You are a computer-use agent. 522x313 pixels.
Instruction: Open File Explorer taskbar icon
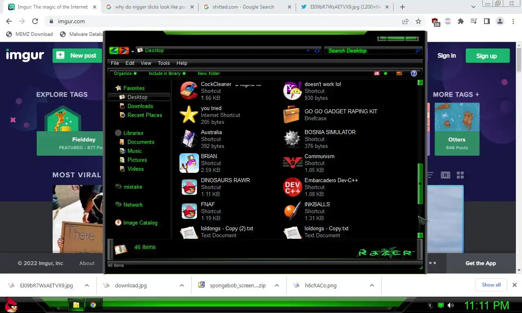76,305
